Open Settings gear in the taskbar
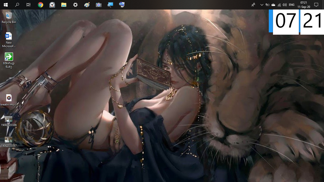 [x=75, y=4]
